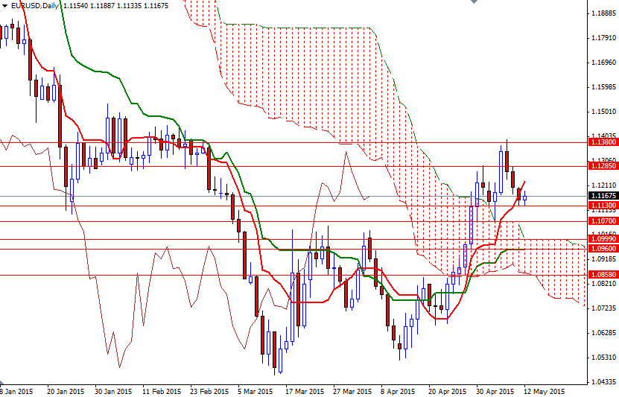Click the 27 Mar 2015 date label

coord(352,392)
